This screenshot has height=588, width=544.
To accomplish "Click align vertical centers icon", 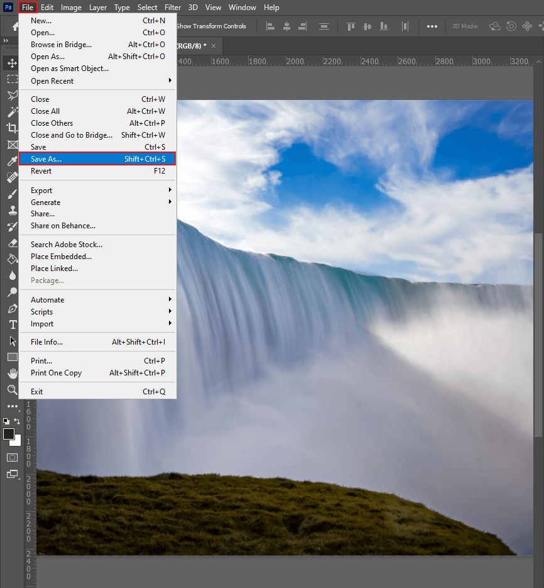I will 367,26.
